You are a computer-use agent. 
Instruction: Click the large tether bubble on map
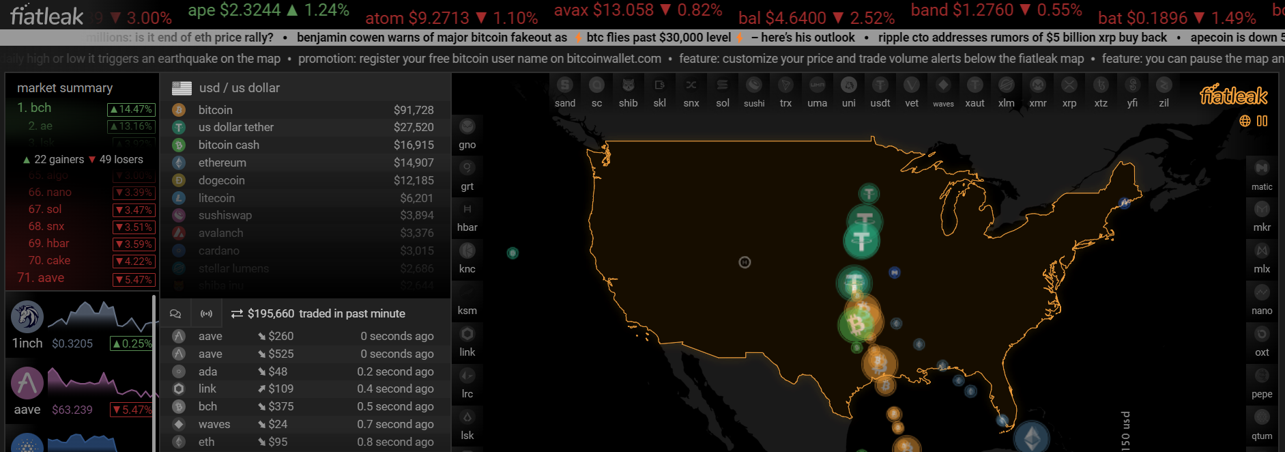pyautogui.click(x=862, y=240)
